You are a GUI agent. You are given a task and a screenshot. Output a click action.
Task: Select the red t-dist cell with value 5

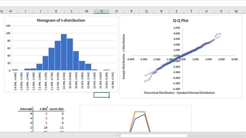coord(46,123)
